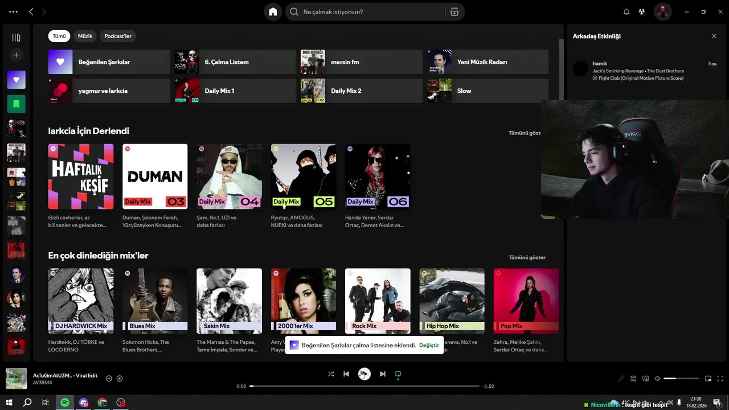The height and width of the screenshot is (410, 729).
Task: Open Daily Mix 2 tile
Action: pyautogui.click(x=362, y=91)
